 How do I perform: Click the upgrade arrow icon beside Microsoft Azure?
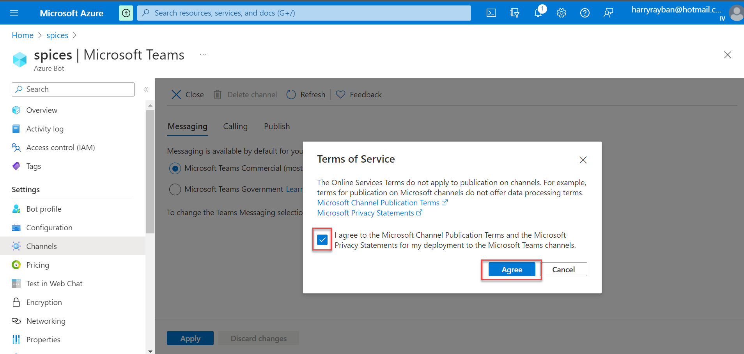click(x=126, y=13)
